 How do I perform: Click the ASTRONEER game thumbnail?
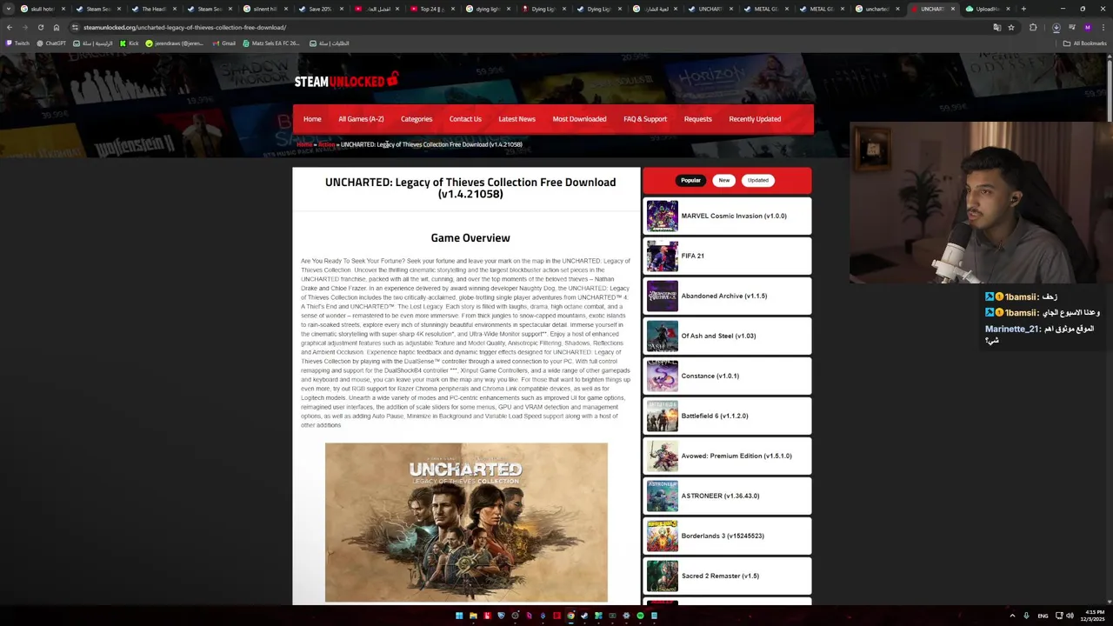click(x=662, y=496)
